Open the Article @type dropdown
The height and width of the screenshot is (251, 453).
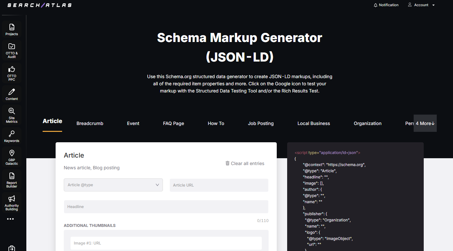pyautogui.click(x=113, y=185)
